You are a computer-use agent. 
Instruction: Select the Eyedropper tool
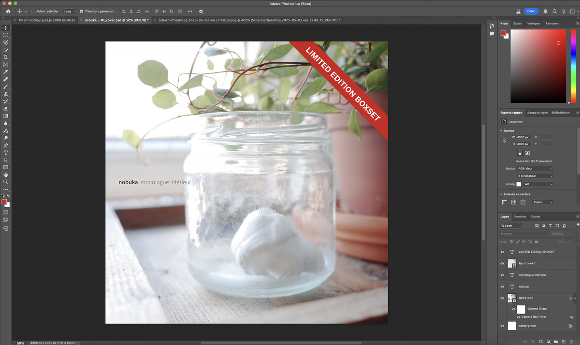point(6,72)
